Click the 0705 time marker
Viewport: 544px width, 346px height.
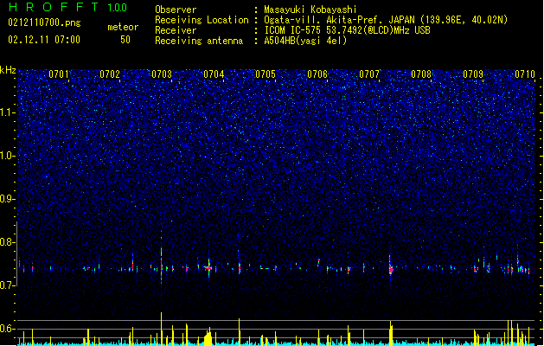click(266, 74)
